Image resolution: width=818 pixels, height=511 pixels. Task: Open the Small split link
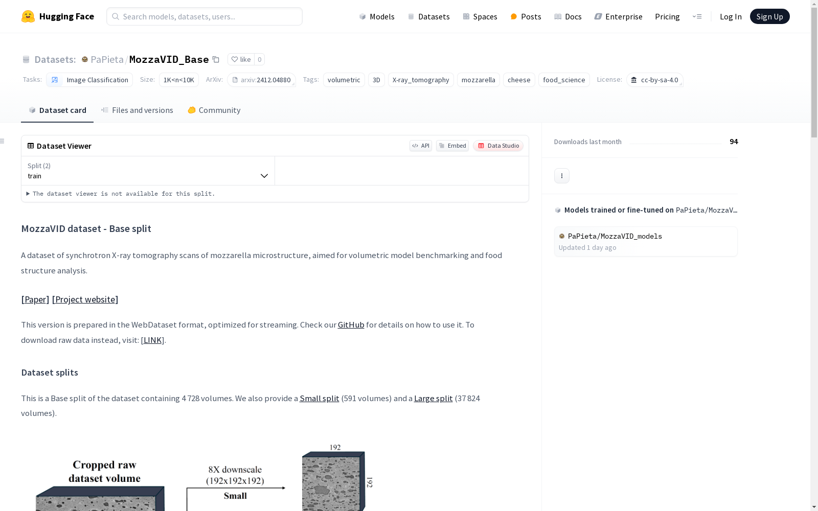(x=320, y=399)
